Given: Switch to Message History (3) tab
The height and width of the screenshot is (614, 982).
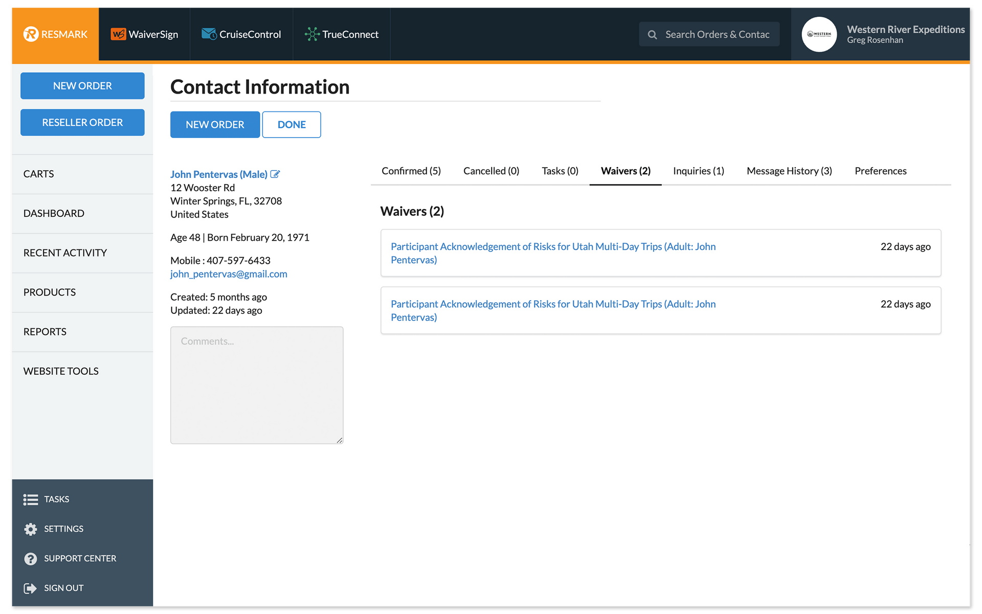Looking at the screenshot, I should click(789, 171).
